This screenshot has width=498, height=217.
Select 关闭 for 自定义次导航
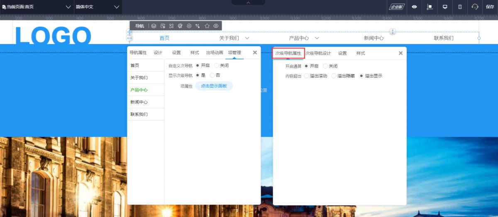pos(217,65)
